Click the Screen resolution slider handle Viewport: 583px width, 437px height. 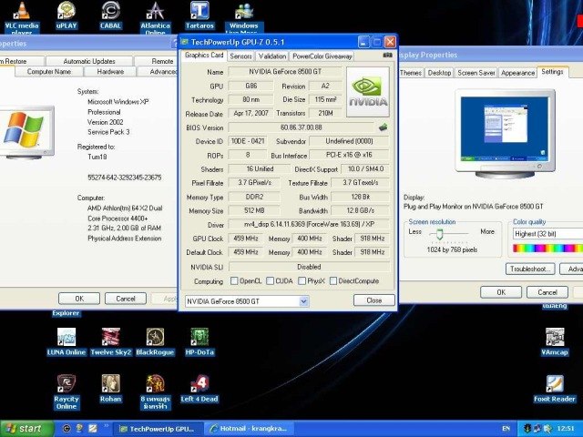point(439,234)
